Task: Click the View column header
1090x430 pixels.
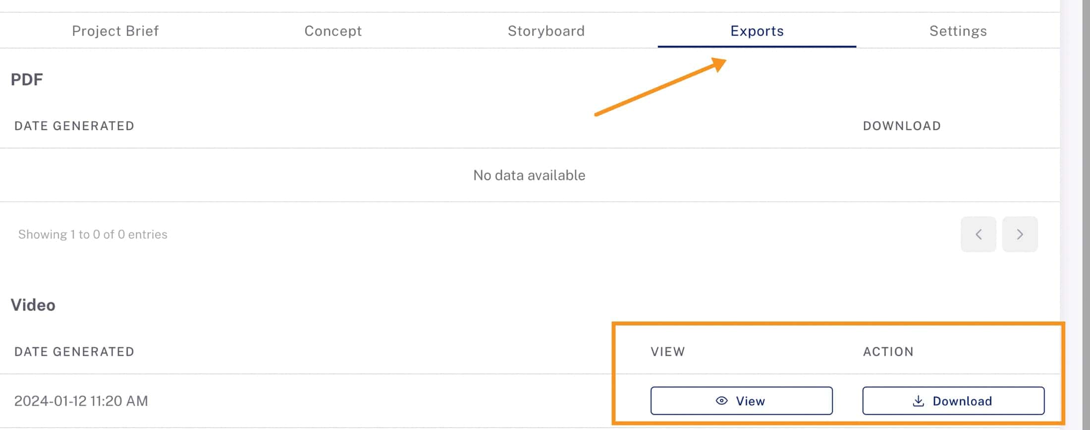Action: [667, 352]
